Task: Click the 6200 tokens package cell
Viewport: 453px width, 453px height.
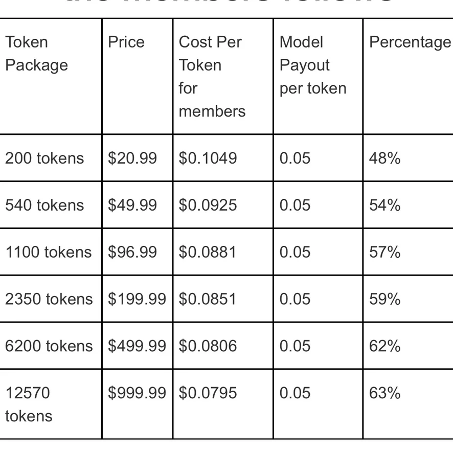Action: (49, 346)
